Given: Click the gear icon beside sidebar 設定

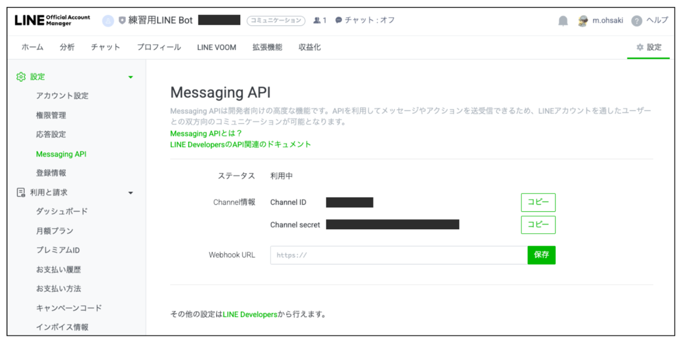Looking at the screenshot, I should [21, 77].
